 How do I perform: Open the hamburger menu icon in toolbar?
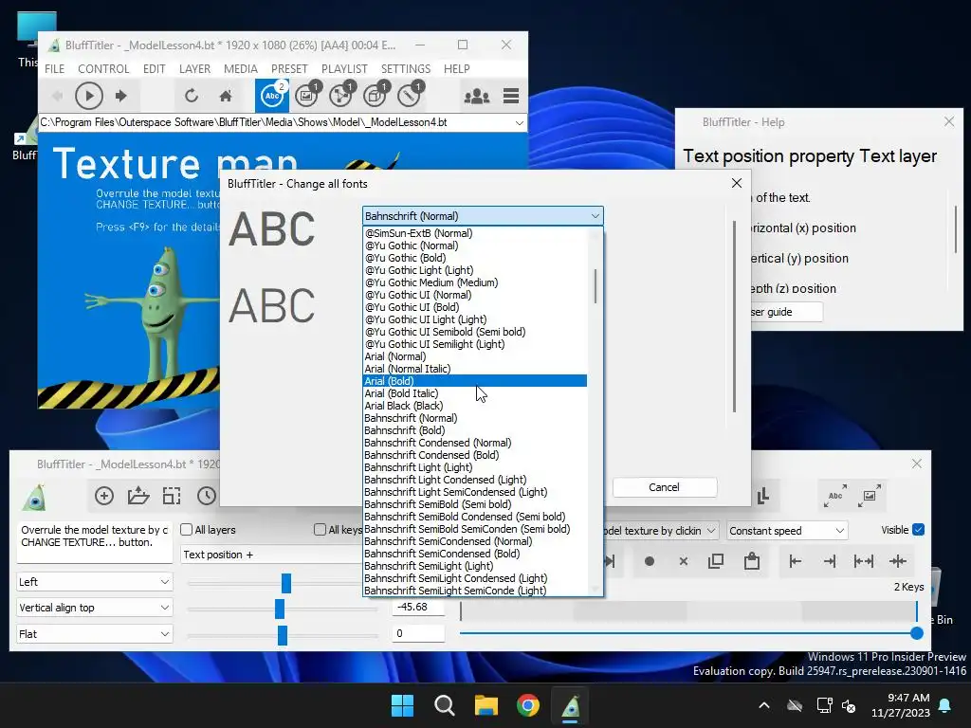[x=511, y=96]
